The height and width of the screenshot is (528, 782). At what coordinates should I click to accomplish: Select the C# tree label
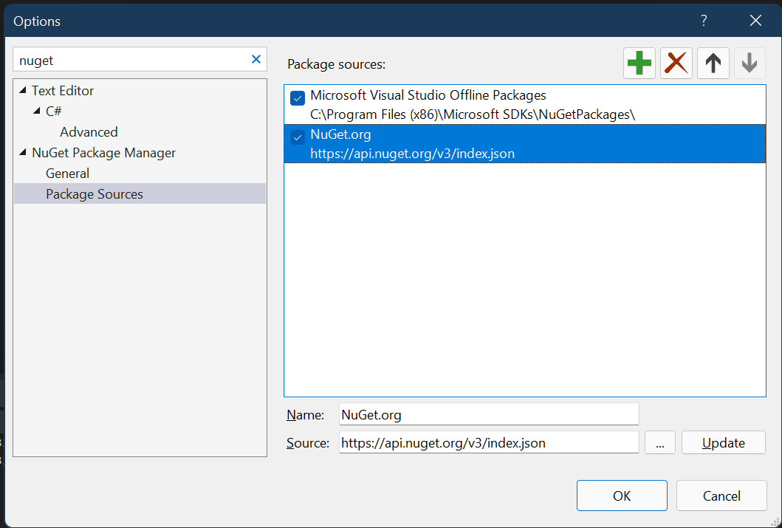pyautogui.click(x=54, y=111)
